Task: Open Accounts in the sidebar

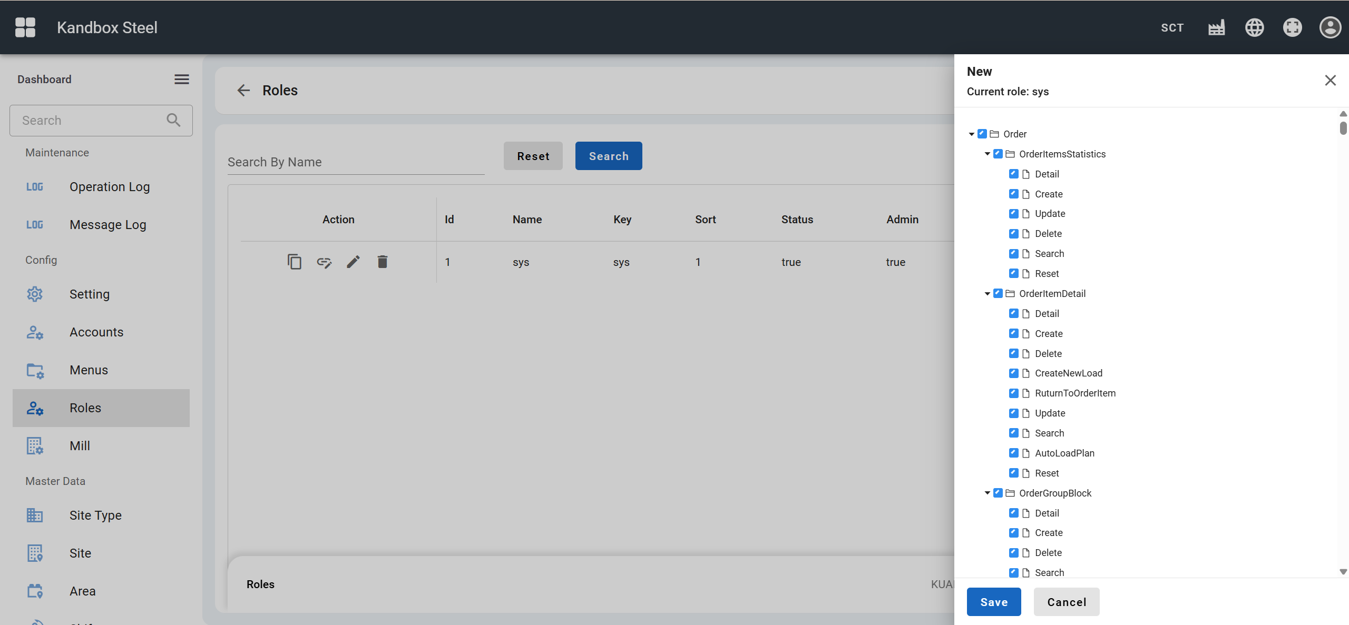Action: 96,332
